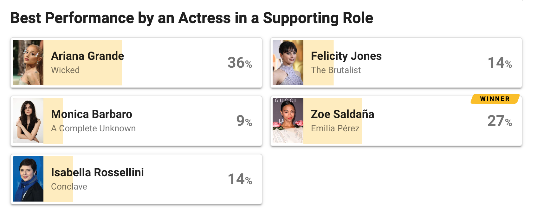
Task: Select the Felicity Jones name text
Action: (346, 56)
